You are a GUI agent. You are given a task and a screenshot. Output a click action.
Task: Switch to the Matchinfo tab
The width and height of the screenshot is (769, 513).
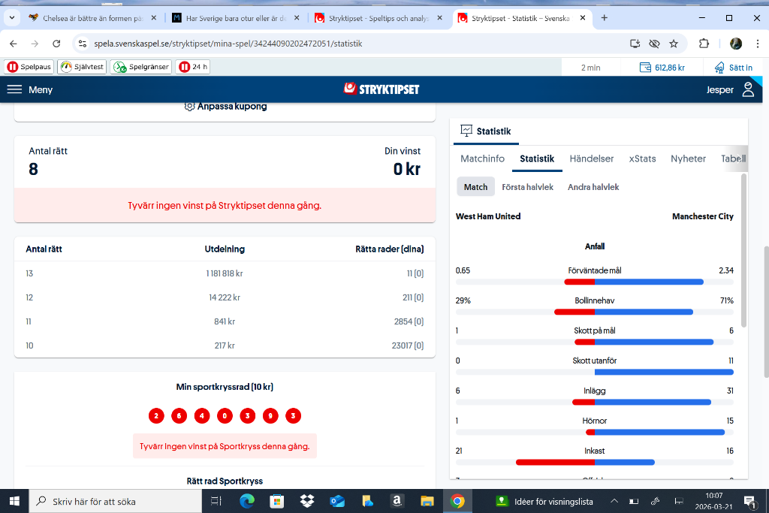(482, 158)
